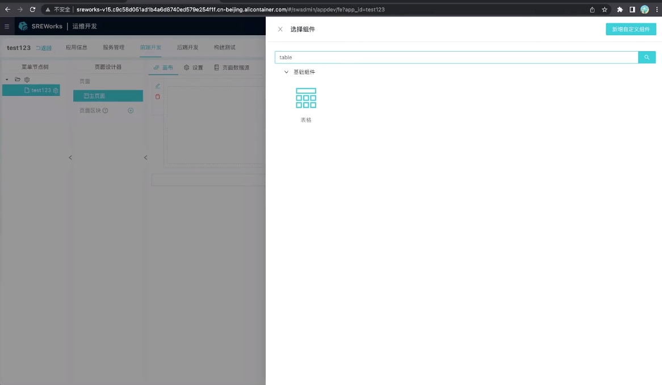Image resolution: width=662 pixels, height=385 pixels.
Task: Bookmark this page with star icon
Action: click(x=605, y=10)
